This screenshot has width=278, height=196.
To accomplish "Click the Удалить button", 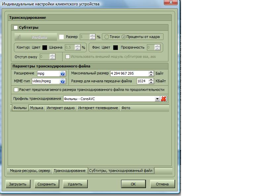I will coord(75,184).
